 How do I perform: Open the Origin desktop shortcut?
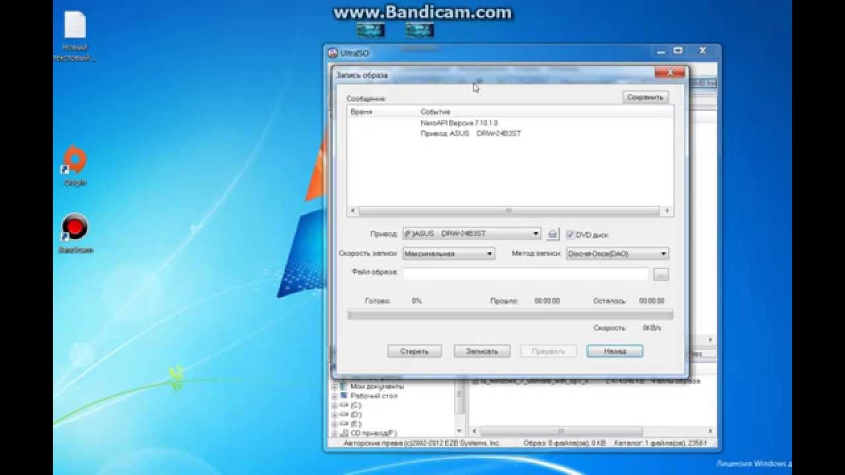tap(75, 166)
